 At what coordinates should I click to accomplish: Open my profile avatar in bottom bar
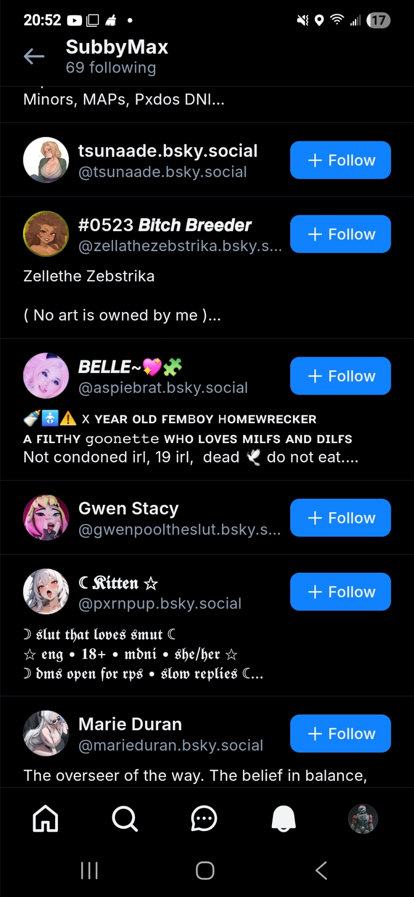[x=363, y=819]
